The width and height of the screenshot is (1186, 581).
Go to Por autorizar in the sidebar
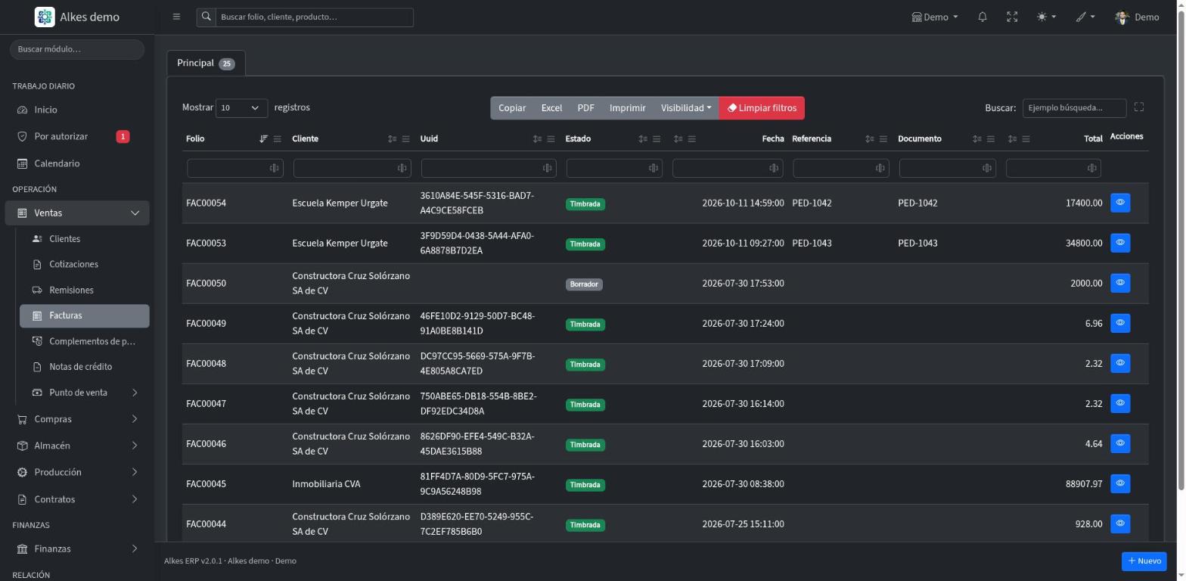point(77,137)
